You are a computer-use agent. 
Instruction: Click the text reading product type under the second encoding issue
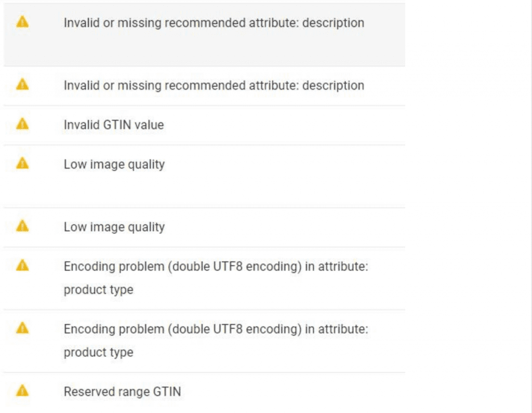pyautogui.click(x=98, y=352)
